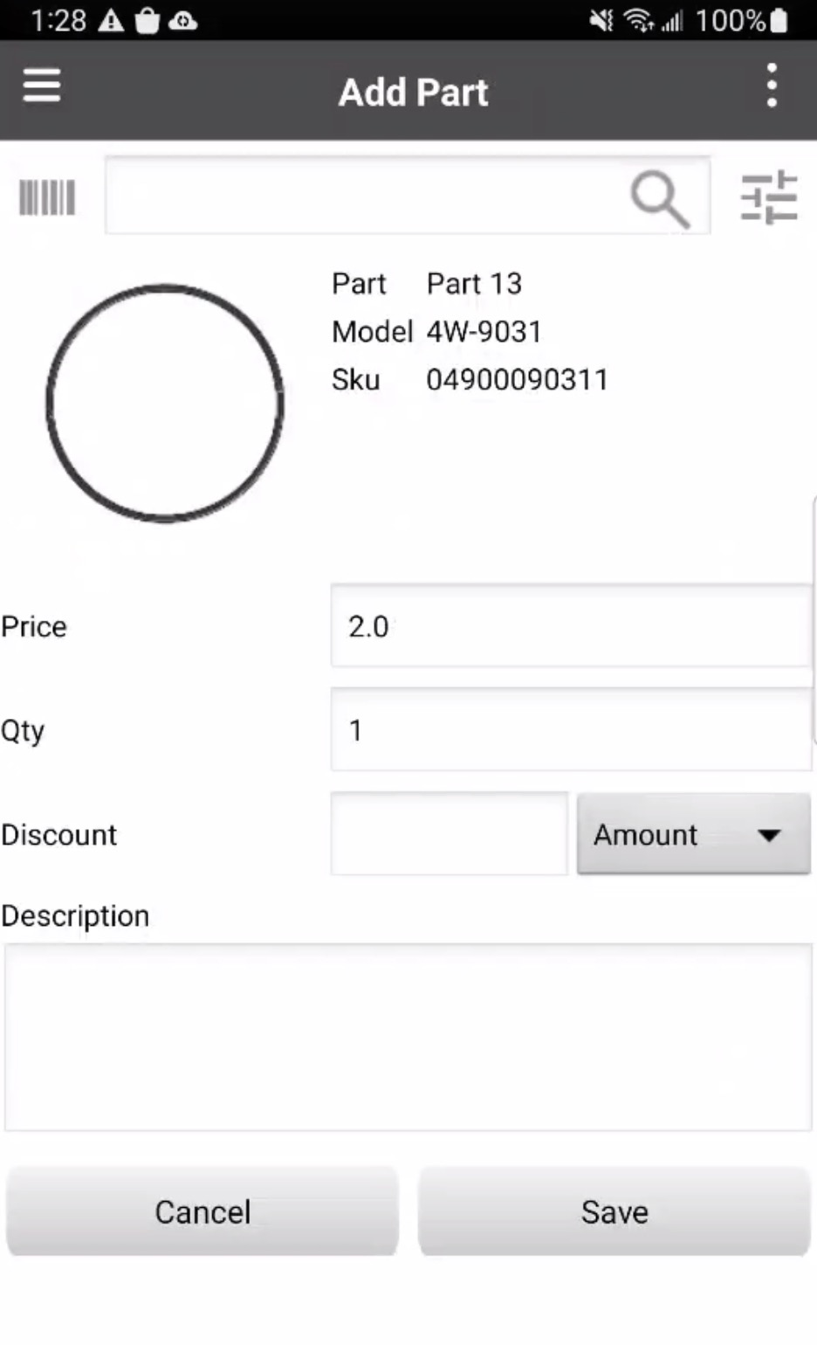Open the three-dot overflow menu
Image resolution: width=817 pixels, height=1345 pixels.
pyautogui.click(x=771, y=86)
